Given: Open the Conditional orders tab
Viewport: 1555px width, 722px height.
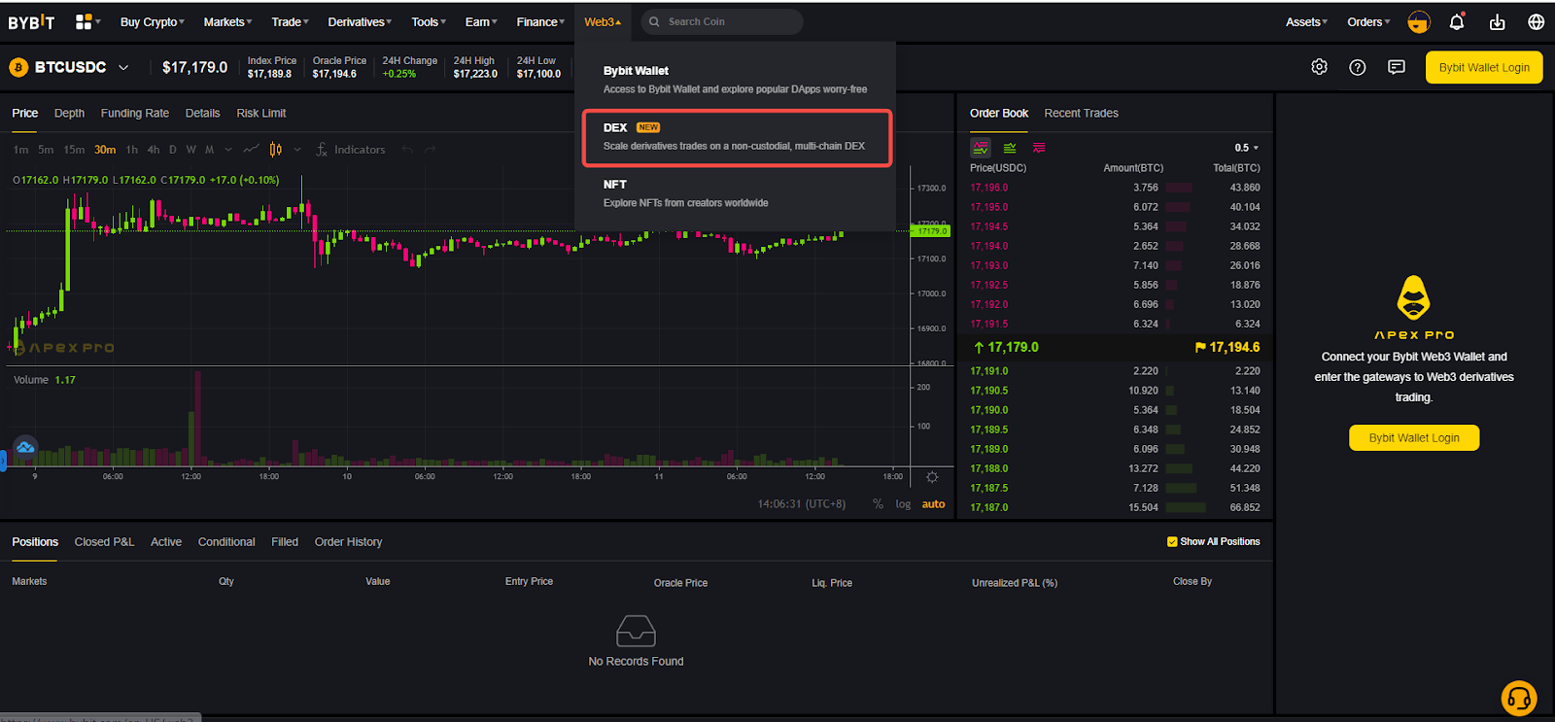Looking at the screenshot, I should pyautogui.click(x=226, y=541).
